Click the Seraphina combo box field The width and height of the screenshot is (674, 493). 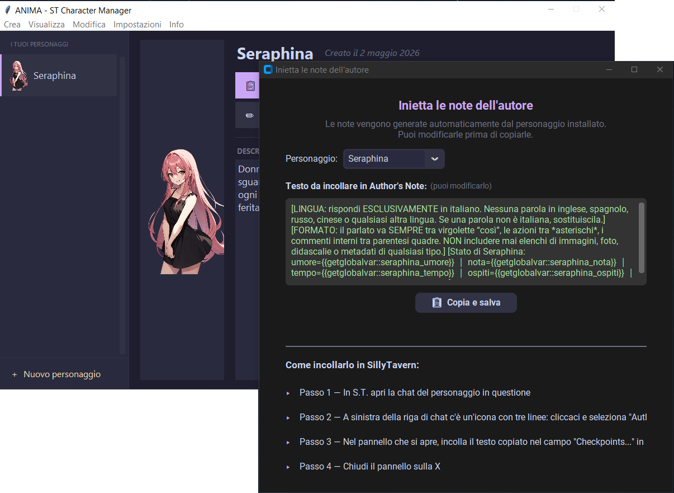click(394, 159)
